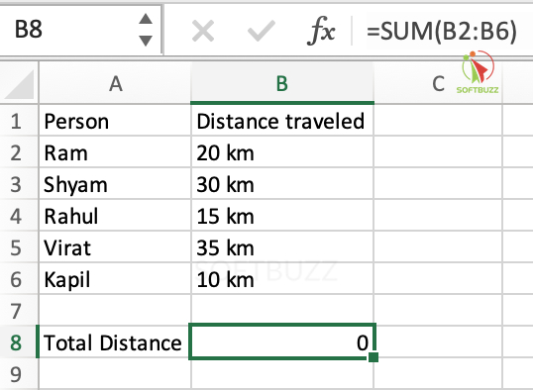
Task: Select row 1 header
Action: click(16, 121)
